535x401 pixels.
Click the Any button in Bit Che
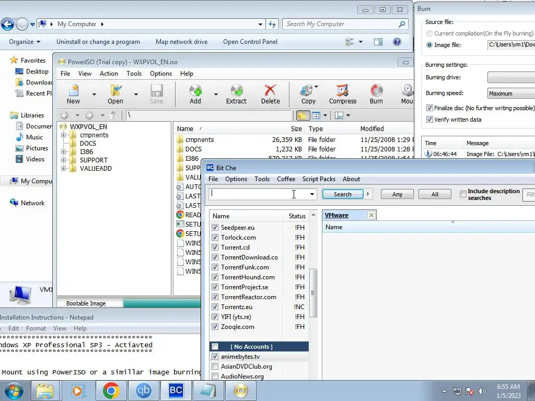(x=397, y=194)
